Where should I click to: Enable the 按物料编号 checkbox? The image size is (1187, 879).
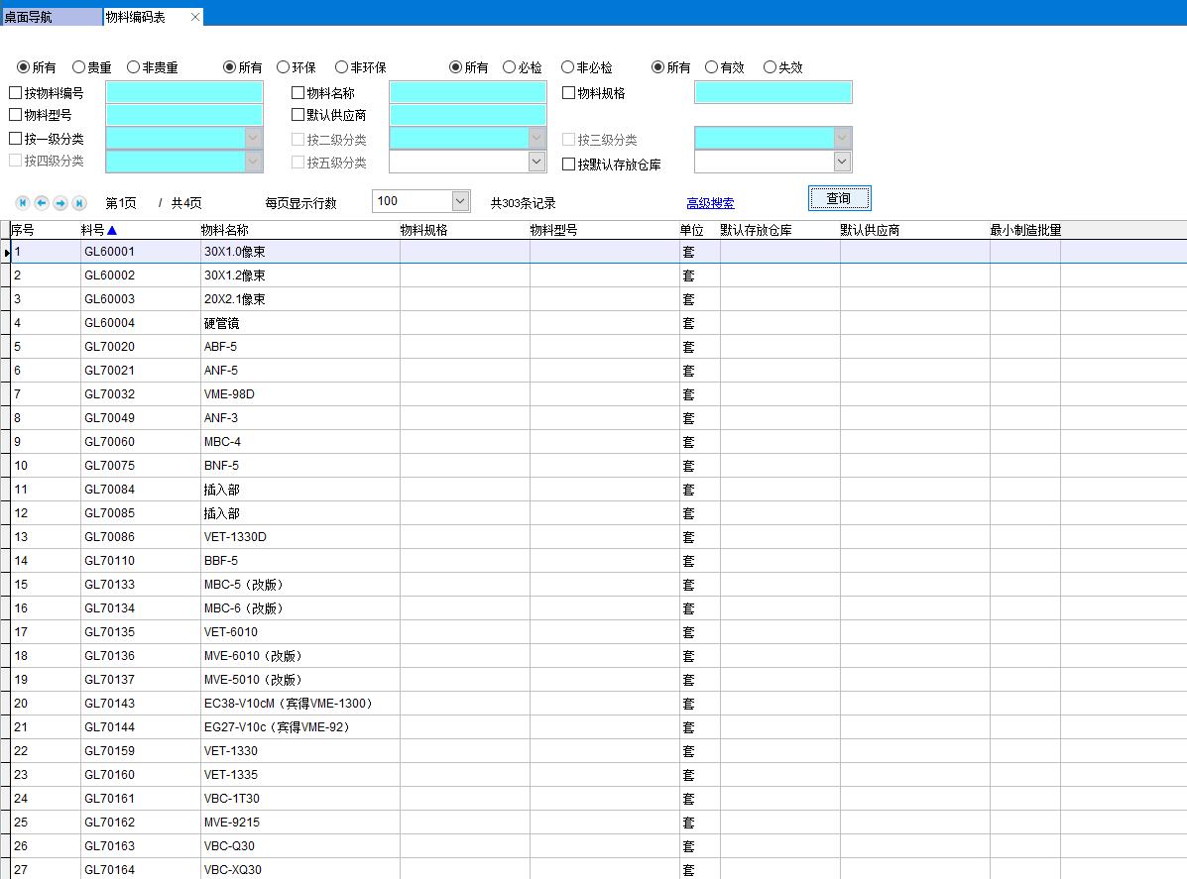(x=16, y=93)
